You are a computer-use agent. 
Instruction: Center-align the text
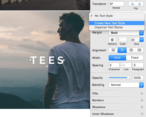pos(122,50)
